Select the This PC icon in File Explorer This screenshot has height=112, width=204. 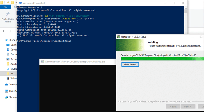(7, 91)
